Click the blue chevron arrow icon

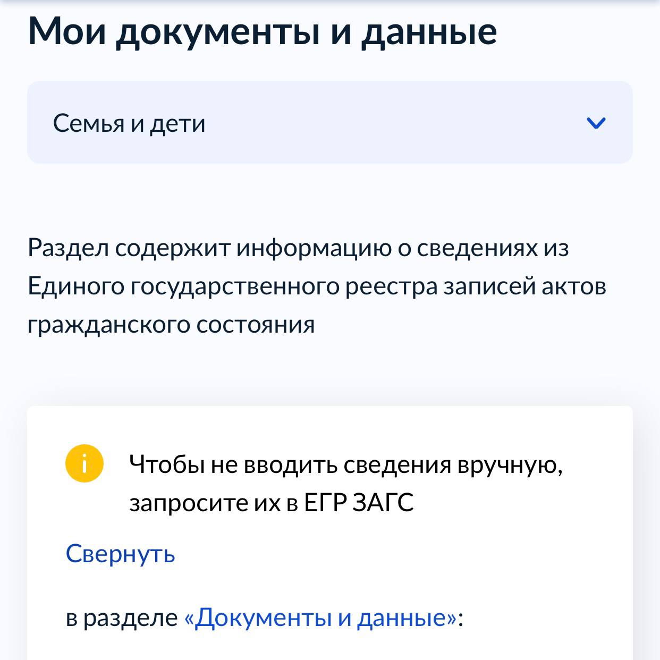(596, 123)
